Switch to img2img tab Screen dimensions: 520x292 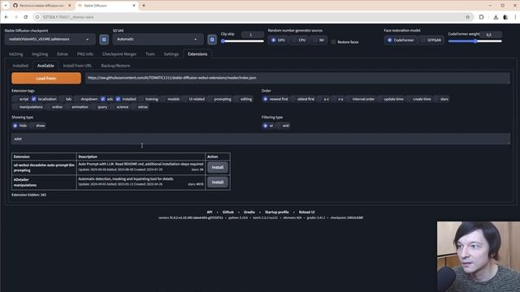click(40, 54)
